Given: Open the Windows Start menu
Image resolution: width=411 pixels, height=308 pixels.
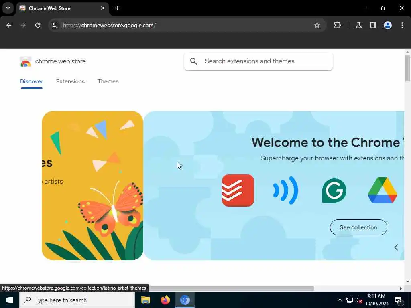Looking at the screenshot, I should pyautogui.click(x=10, y=300).
